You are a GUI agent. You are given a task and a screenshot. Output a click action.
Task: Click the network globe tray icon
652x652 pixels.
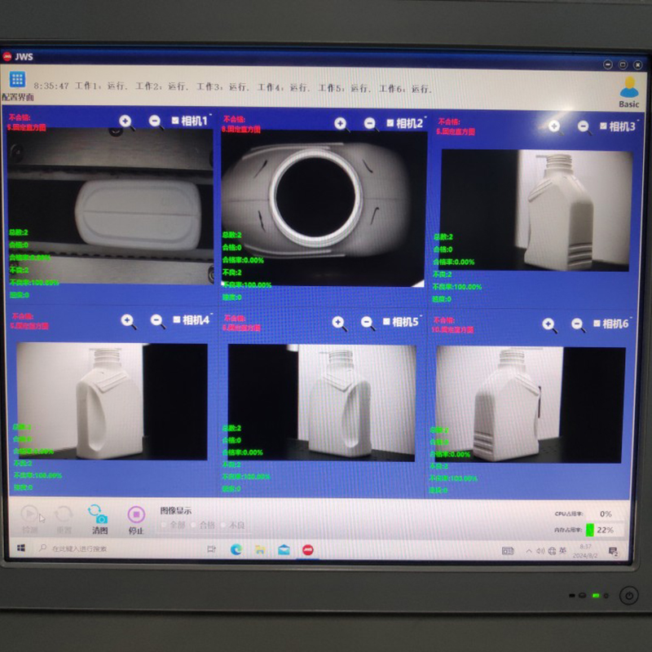[x=552, y=551]
